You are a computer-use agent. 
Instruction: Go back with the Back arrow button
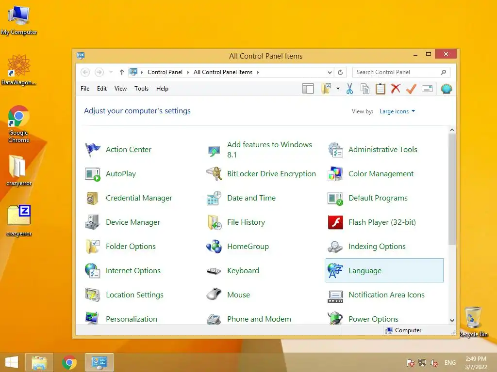pos(85,73)
